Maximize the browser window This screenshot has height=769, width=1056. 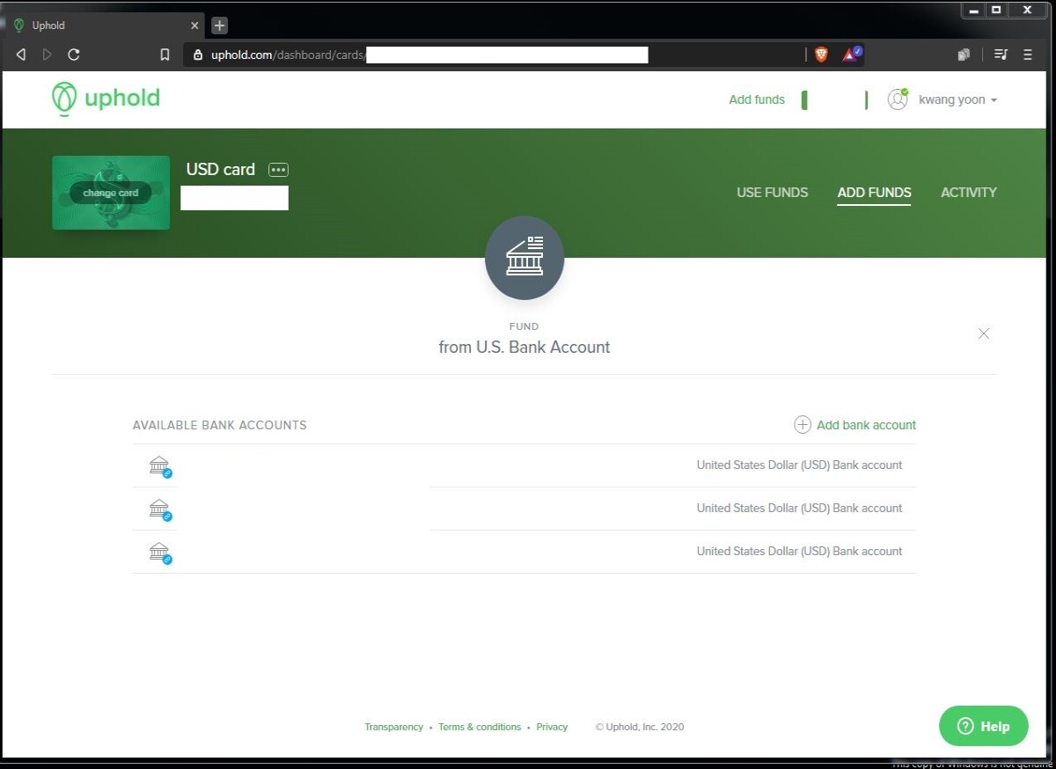click(996, 10)
